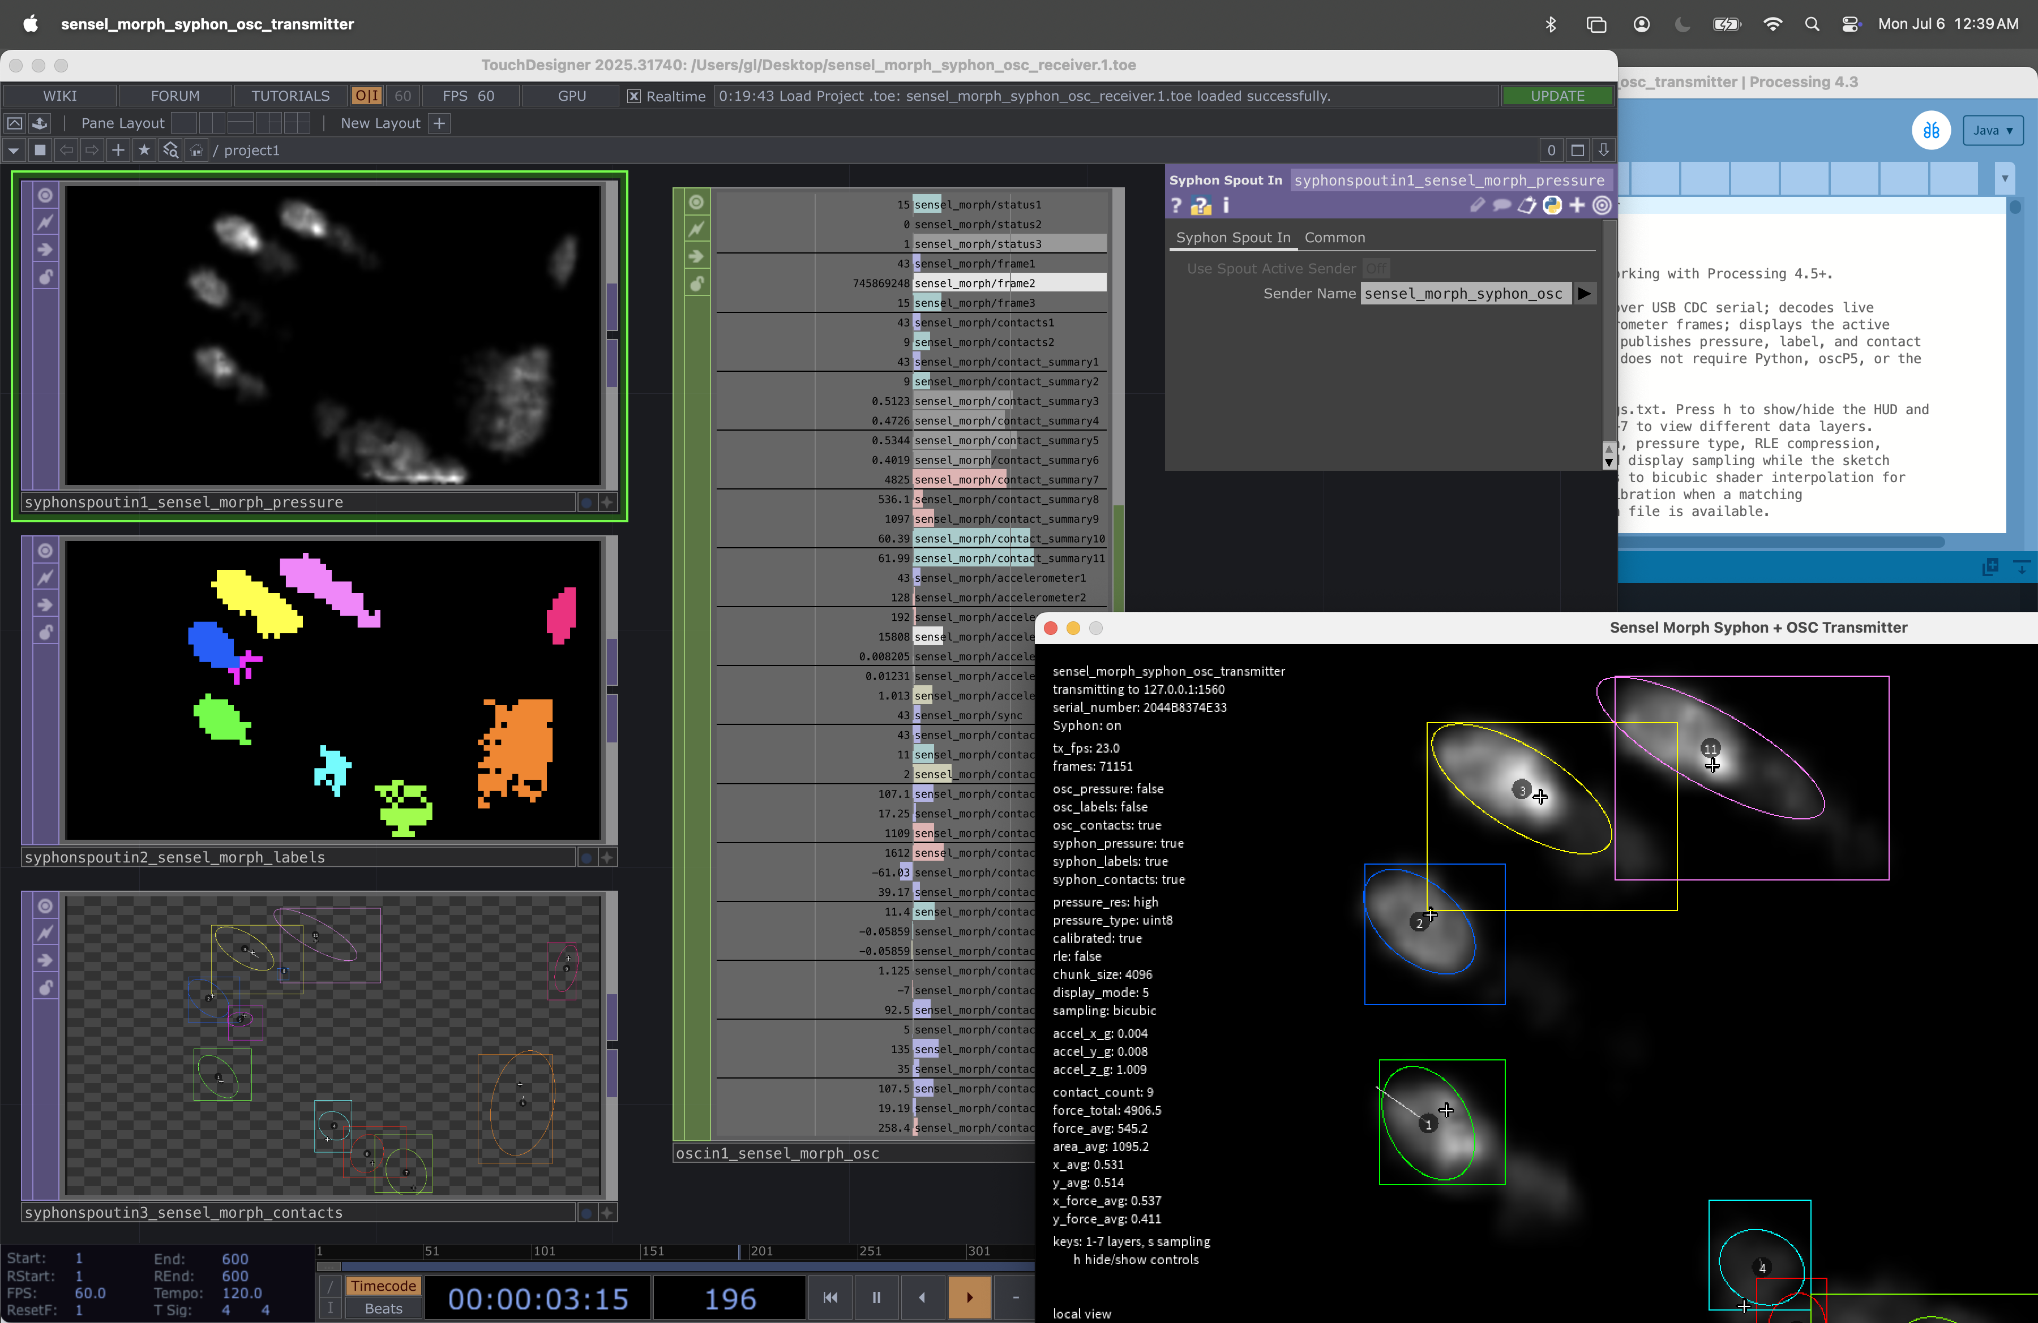The width and height of the screenshot is (2038, 1323).
Task: Click the bookmark star icon in path bar
Action: coord(144,151)
